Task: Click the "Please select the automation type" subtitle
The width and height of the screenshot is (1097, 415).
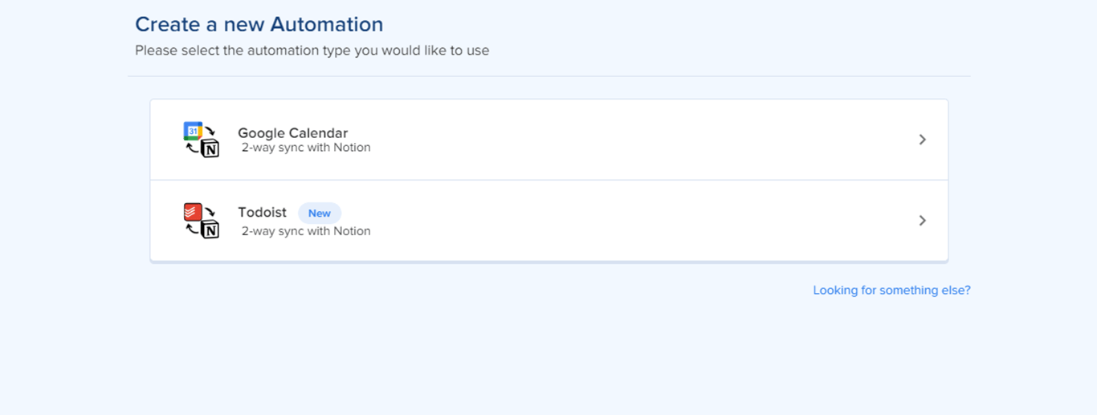Action: [x=312, y=51]
